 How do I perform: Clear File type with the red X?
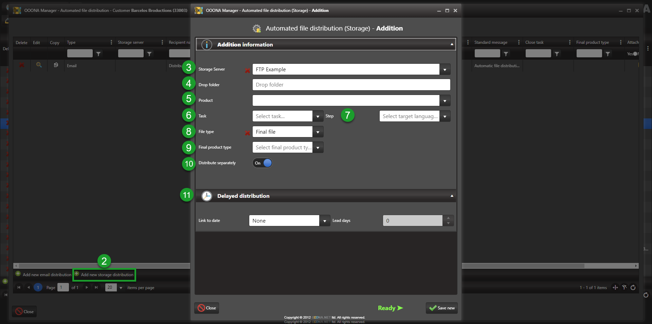[x=248, y=133]
